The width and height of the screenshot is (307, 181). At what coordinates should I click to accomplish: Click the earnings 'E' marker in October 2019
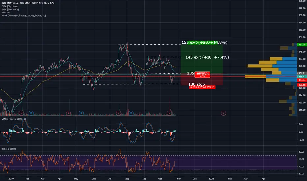(169, 113)
